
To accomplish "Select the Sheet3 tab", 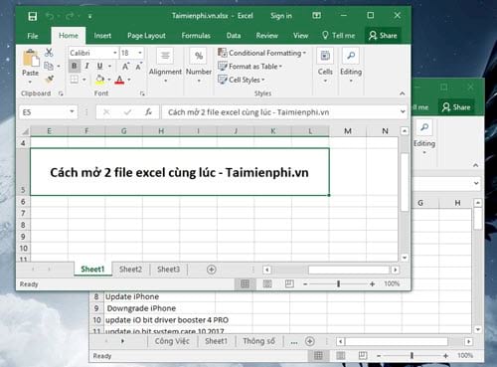I will tap(168, 270).
